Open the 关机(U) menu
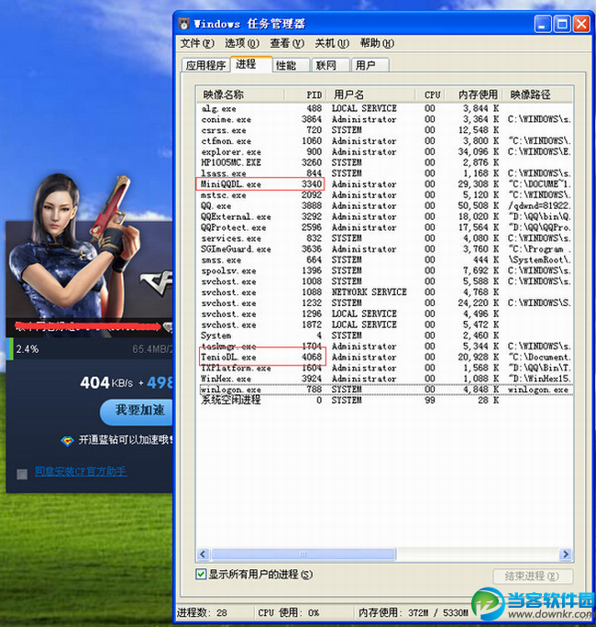 [x=332, y=43]
